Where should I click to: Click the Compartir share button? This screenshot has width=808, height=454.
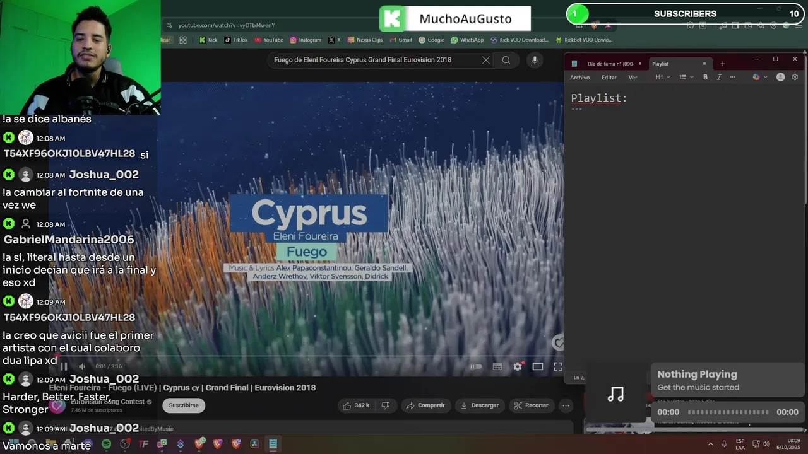[x=426, y=405]
